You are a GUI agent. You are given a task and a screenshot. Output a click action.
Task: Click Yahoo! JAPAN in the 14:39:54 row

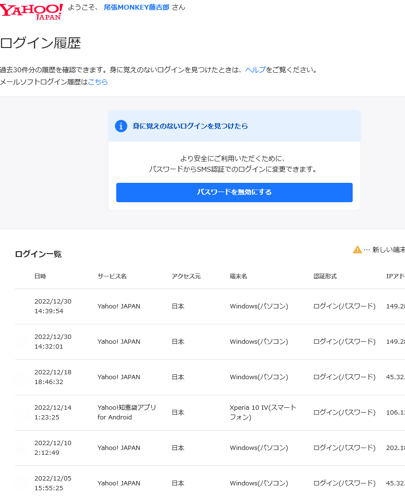(x=119, y=306)
